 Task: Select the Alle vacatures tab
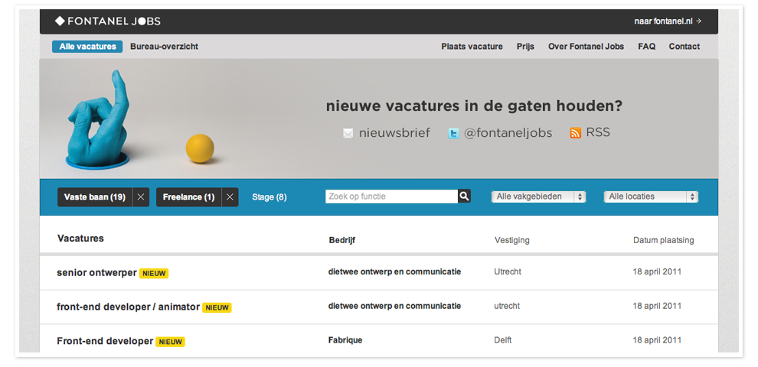pos(87,47)
